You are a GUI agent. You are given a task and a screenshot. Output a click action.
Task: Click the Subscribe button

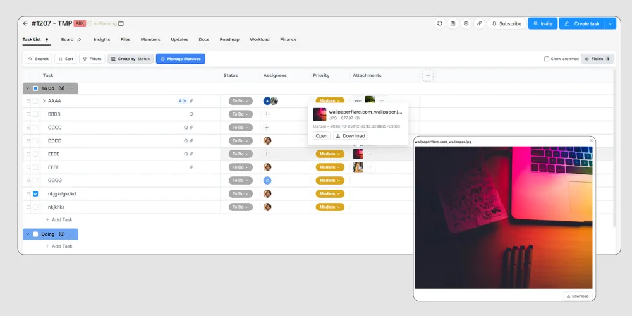[x=507, y=24]
